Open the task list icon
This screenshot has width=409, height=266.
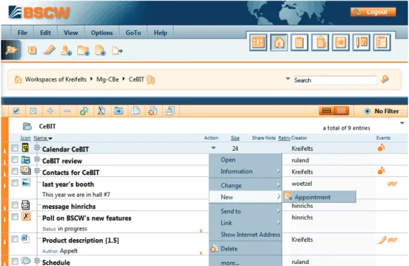tap(382, 43)
